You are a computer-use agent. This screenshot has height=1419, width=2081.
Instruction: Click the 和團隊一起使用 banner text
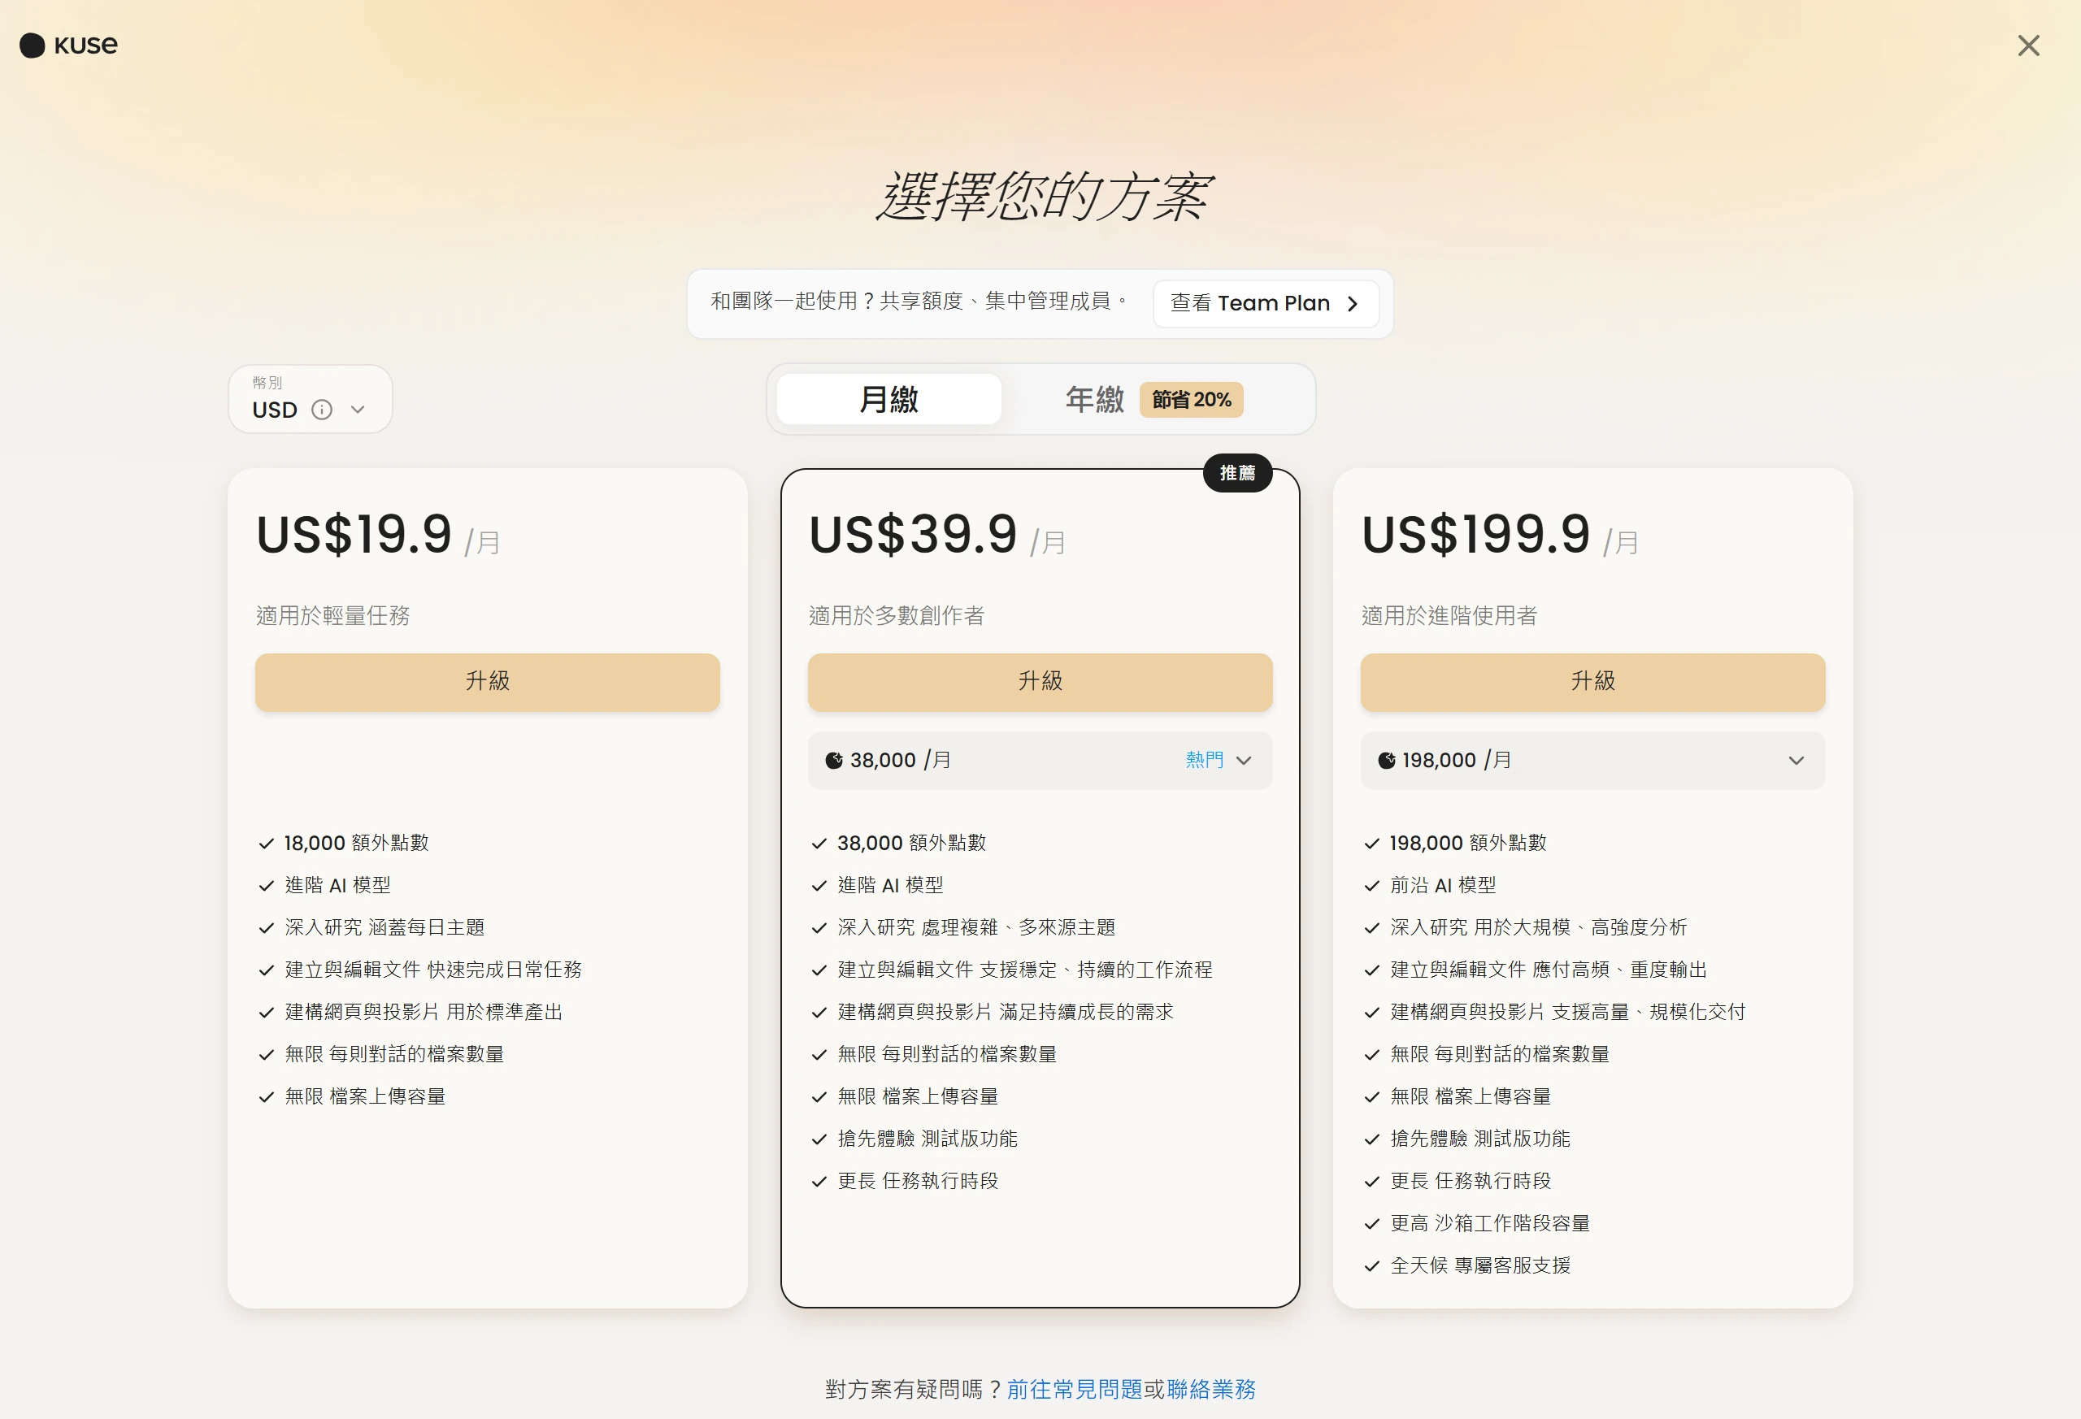[x=919, y=301]
